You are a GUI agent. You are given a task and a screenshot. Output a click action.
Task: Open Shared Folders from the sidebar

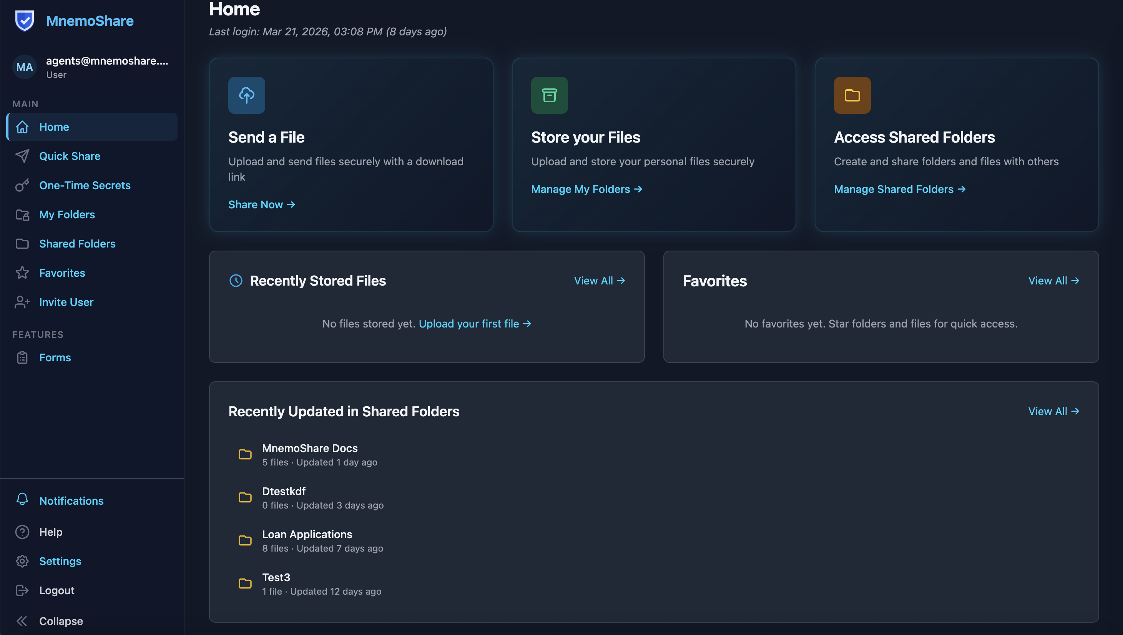pos(77,243)
